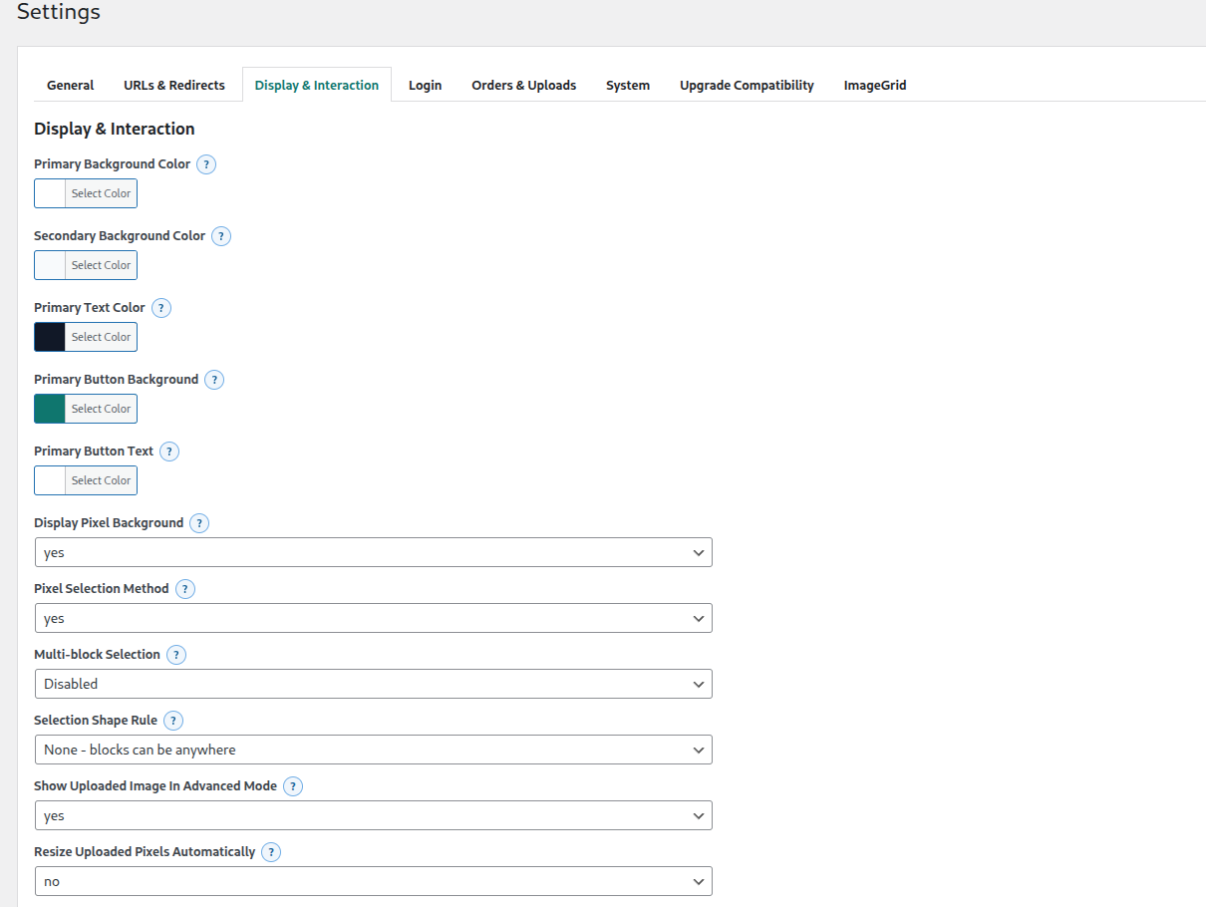
Task: Click help icon next to Multi-block Selection
Action: [176, 655]
